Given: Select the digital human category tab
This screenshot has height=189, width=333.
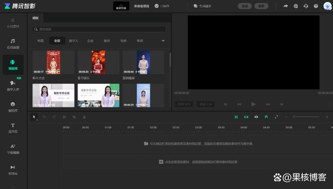Looking at the screenshot, I should tap(74, 40).
